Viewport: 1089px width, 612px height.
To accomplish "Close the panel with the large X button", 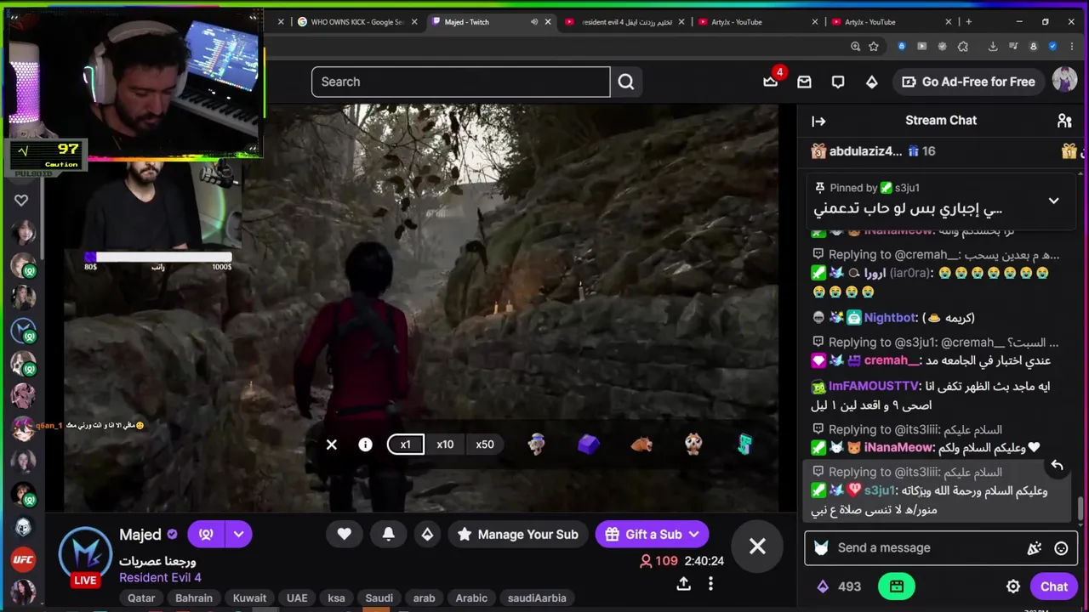I will tap(757, 547).
